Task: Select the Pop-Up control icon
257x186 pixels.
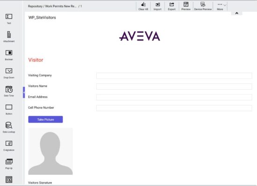Action: pyautogui.click(x=9, y=162)
